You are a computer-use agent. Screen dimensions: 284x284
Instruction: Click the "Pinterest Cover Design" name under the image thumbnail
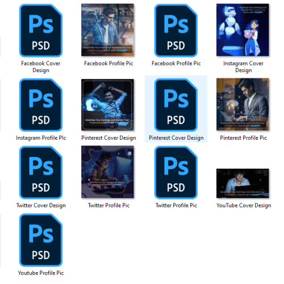click(108, 138)
